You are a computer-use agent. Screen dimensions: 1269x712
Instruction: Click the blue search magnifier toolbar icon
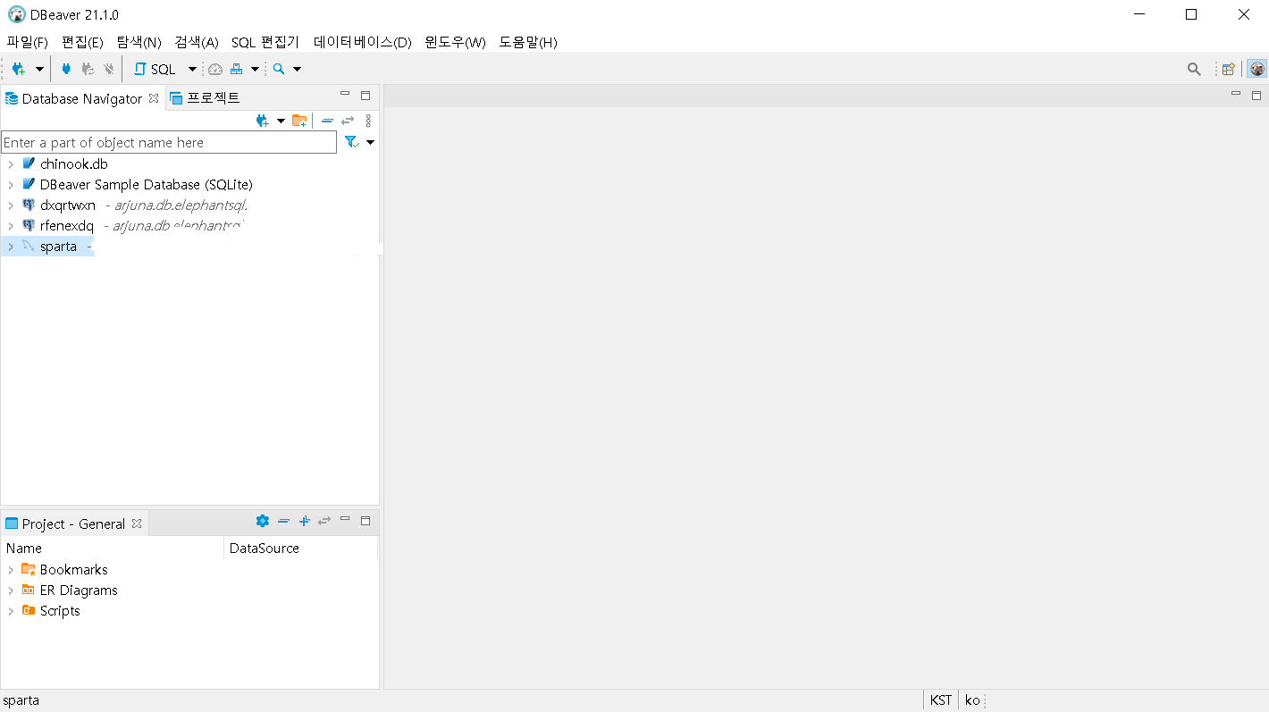(279, 69)
